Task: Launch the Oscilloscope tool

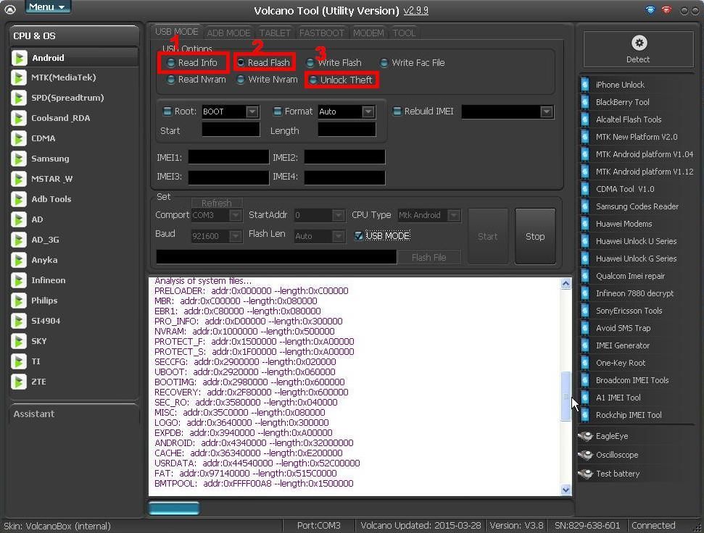Action: (x=616, y=455)
